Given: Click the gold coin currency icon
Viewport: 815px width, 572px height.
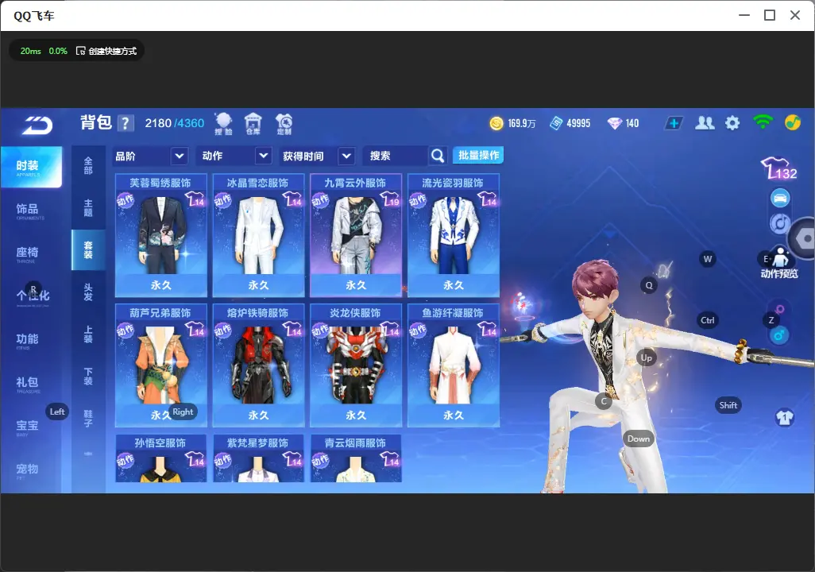Looking at the screenshot, I should click(496, 123).
